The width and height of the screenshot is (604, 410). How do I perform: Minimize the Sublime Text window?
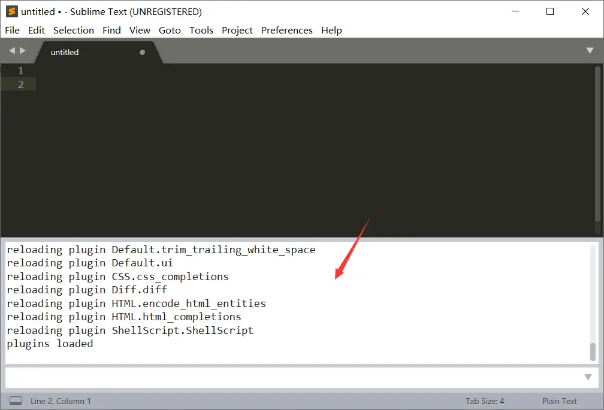(x=515, y=11)
